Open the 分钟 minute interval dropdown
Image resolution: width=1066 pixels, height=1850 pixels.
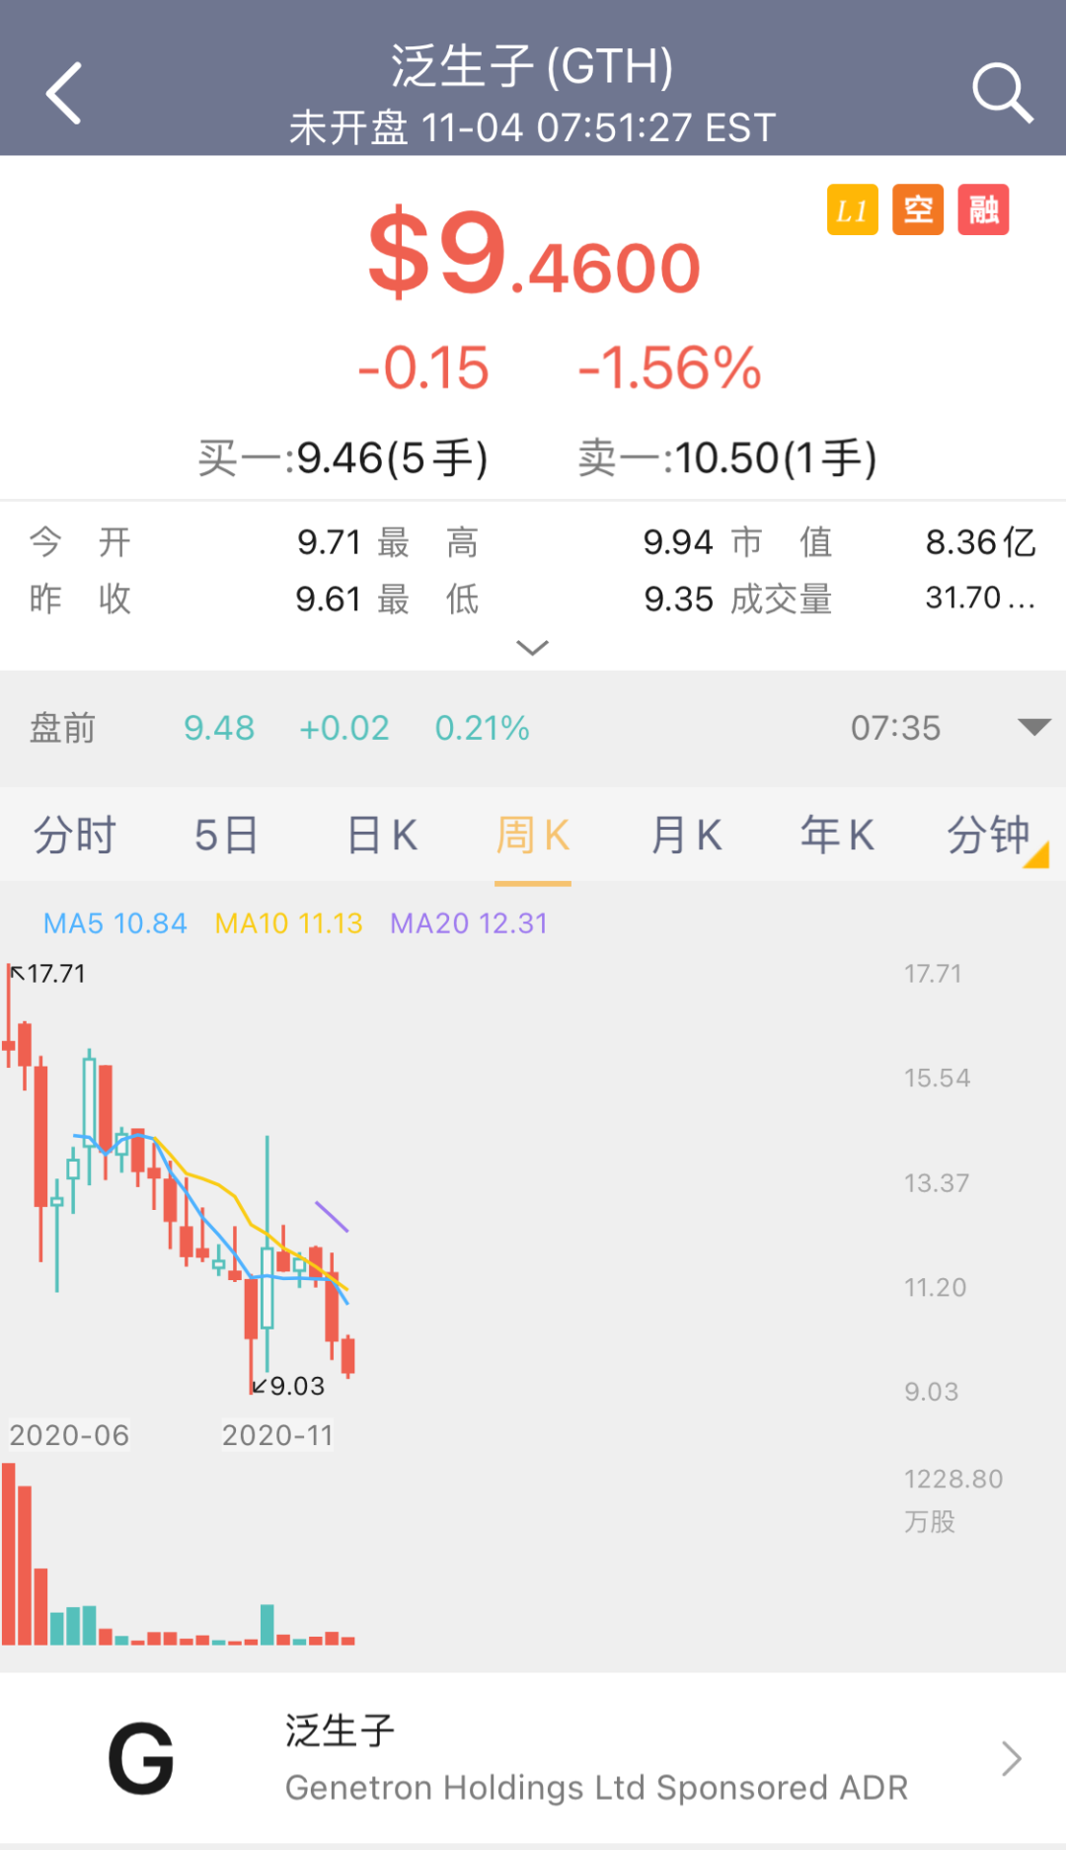coord(987,835)
